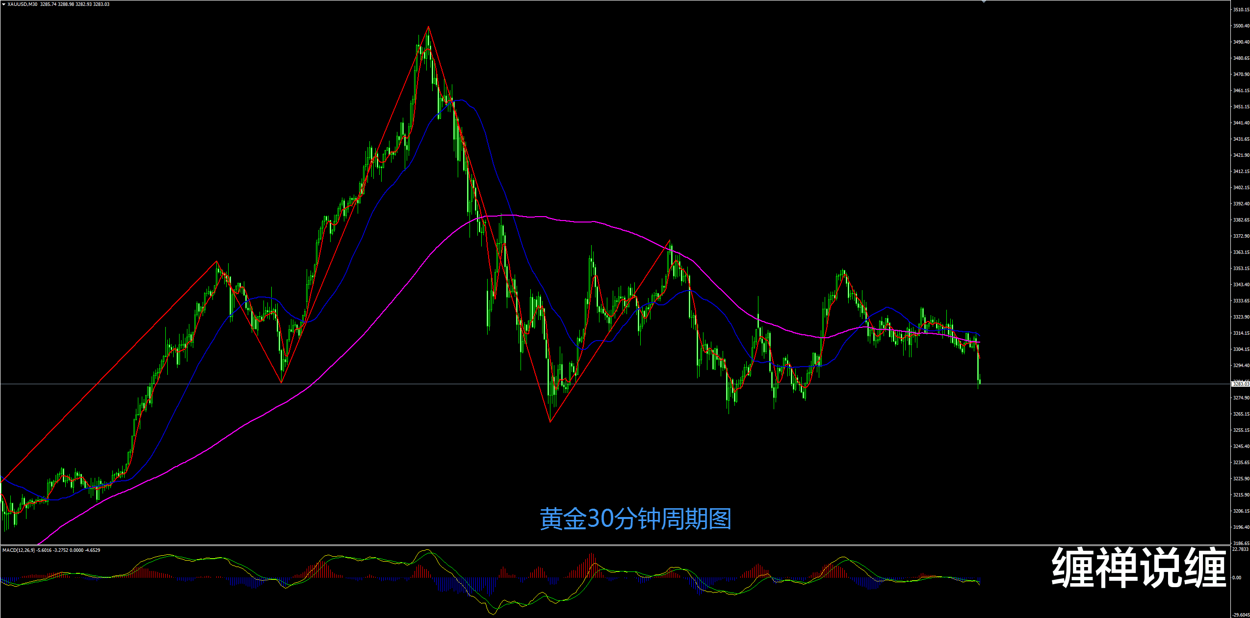The image size is (1250, 618).
Task: Click the 3402.15 price scale label
Action: [1241, 187]
